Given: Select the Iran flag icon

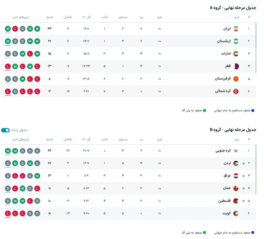Looking at the screenshot, I should click(x=236, y=28).
